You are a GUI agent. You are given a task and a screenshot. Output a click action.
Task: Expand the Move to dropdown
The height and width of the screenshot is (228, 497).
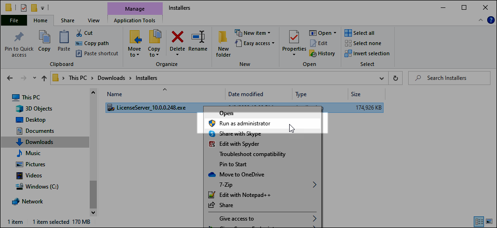134,54
